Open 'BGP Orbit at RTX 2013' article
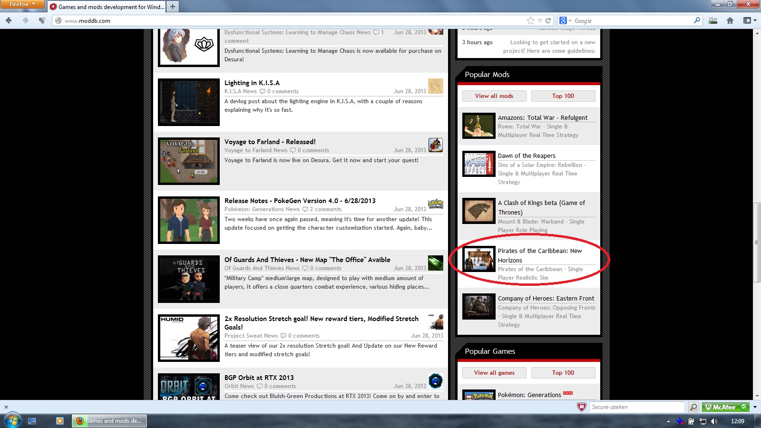Image resolution: width=761 pixels, height=428 pixels. click(x=259, y=378)
